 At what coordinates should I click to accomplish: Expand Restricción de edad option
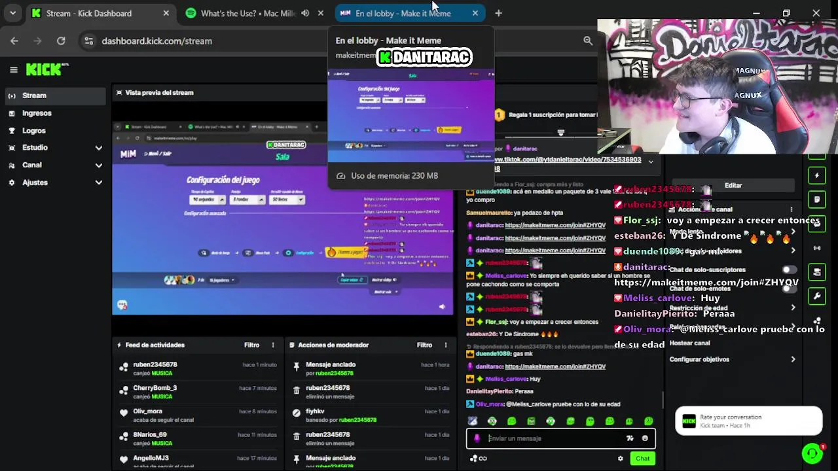(793, 307)
